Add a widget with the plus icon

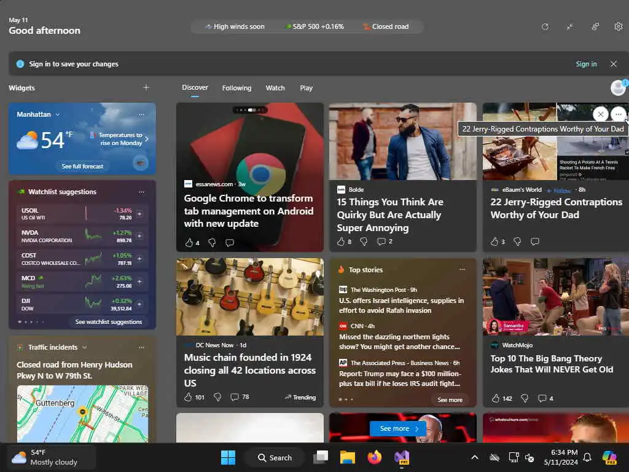click(146, 87)
